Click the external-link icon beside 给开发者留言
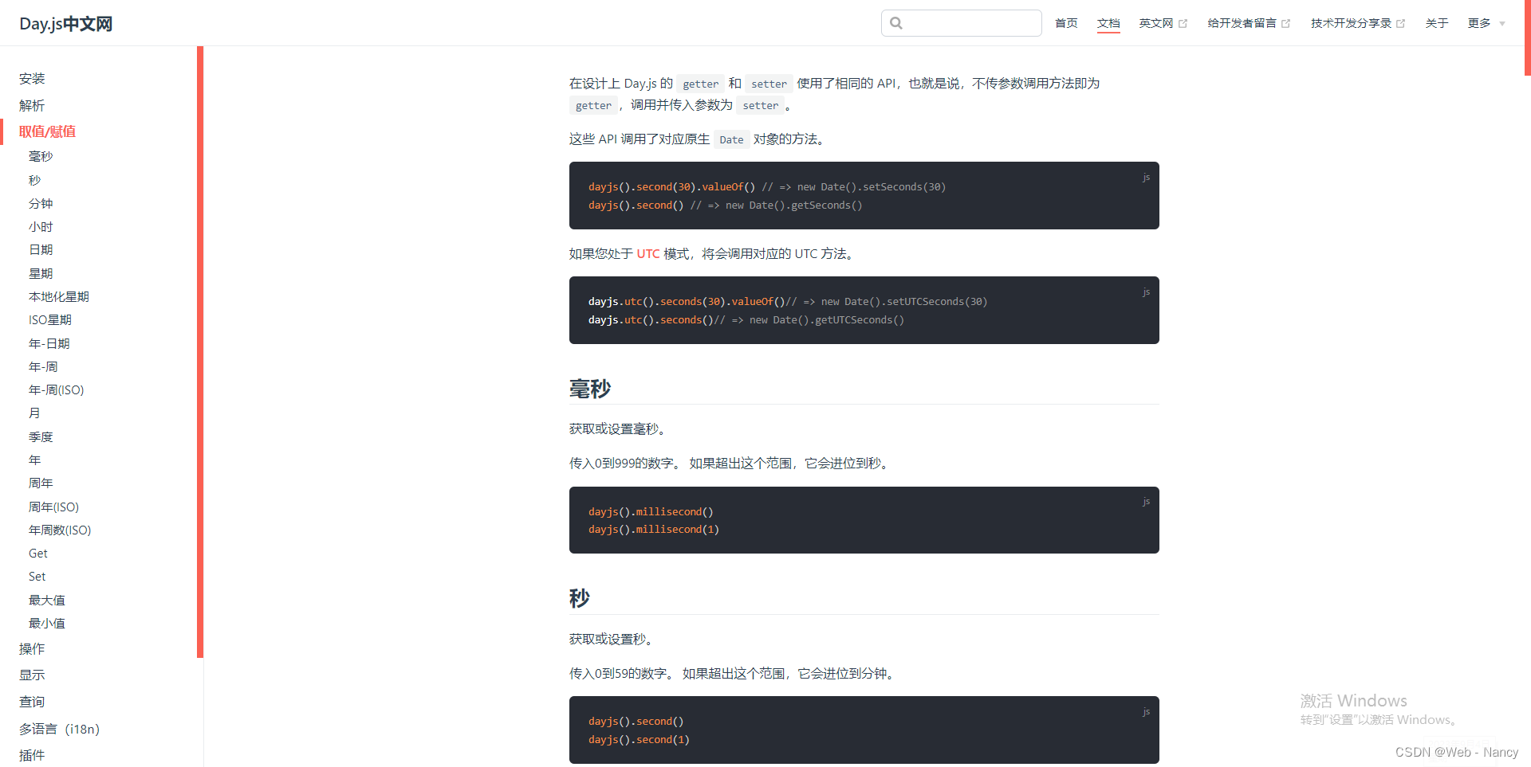The image size is (1531, 767). click(x=1285, y=22)
